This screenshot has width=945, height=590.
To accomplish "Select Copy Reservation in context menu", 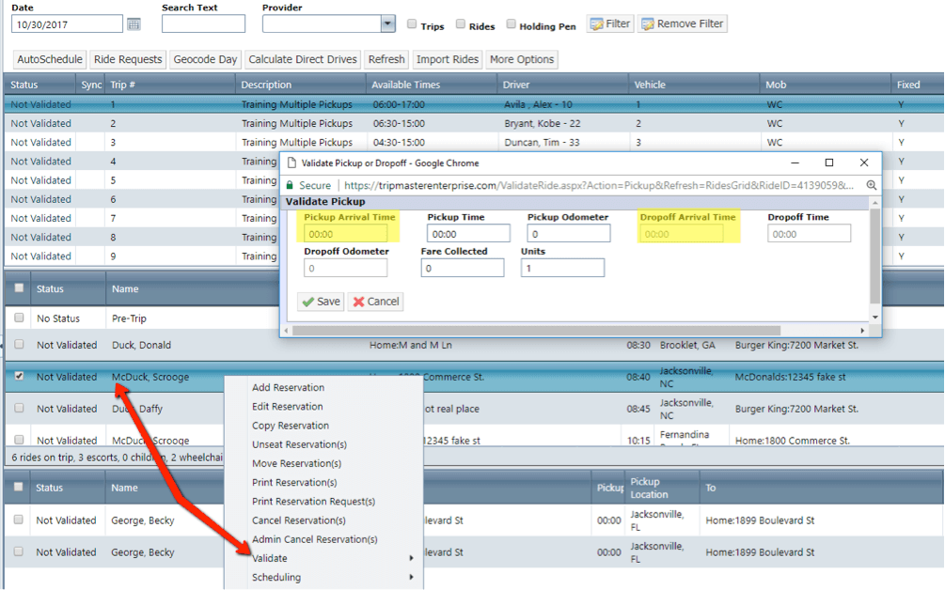I will [290, 426].
